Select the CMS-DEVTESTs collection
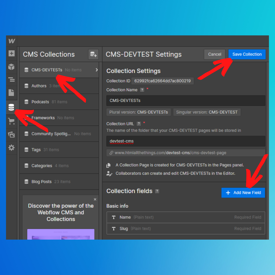Screen dimensions: 275x275 click(59, 70)
